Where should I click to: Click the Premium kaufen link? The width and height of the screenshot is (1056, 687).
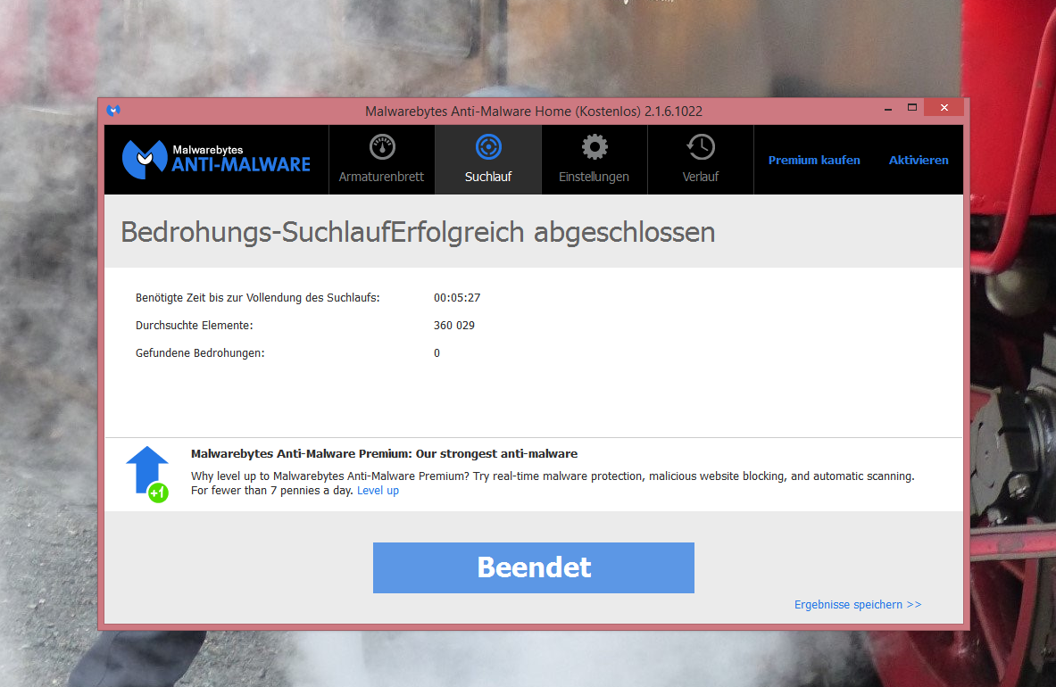tap(813, 160)
